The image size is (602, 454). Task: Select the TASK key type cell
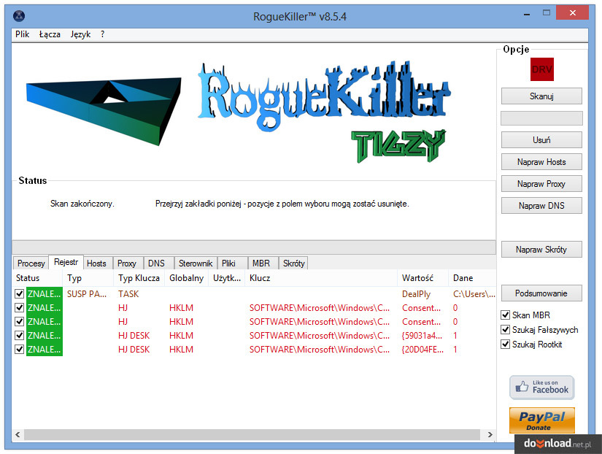click(128, 294)
